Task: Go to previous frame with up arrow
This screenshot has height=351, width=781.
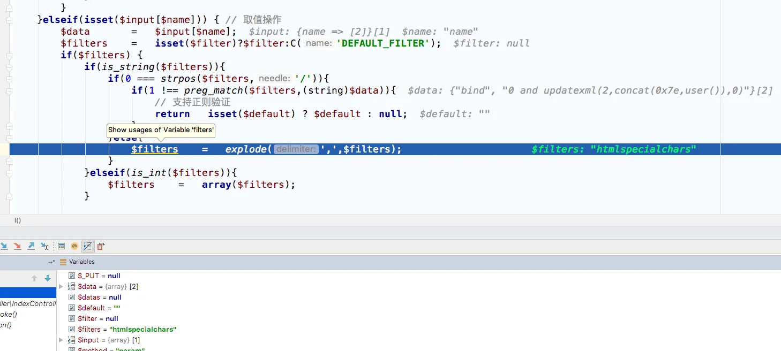Action: [34, 278]
